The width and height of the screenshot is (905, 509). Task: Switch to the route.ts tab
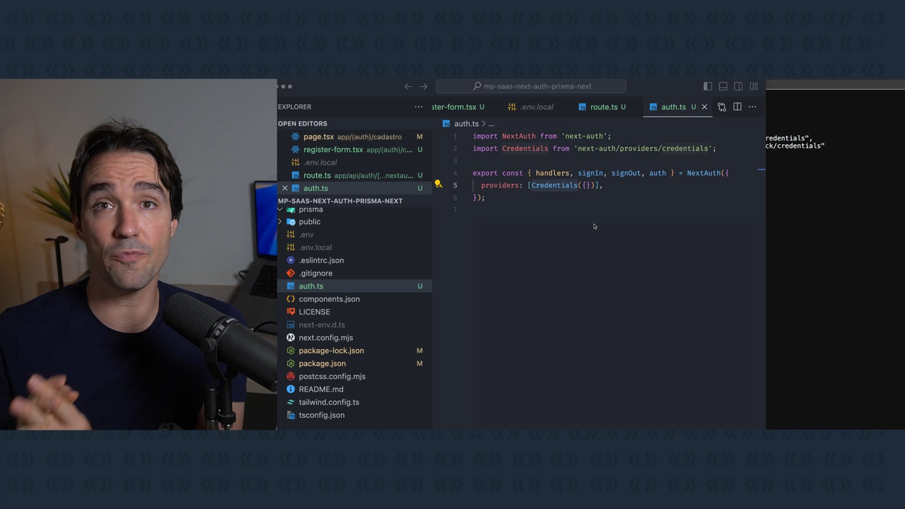pos(603,107)
